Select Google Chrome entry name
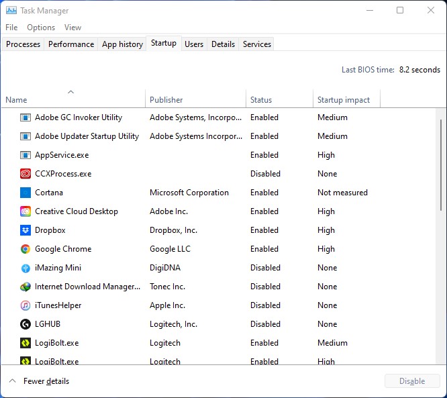This screenshot has width=447, height=398. 63,249
